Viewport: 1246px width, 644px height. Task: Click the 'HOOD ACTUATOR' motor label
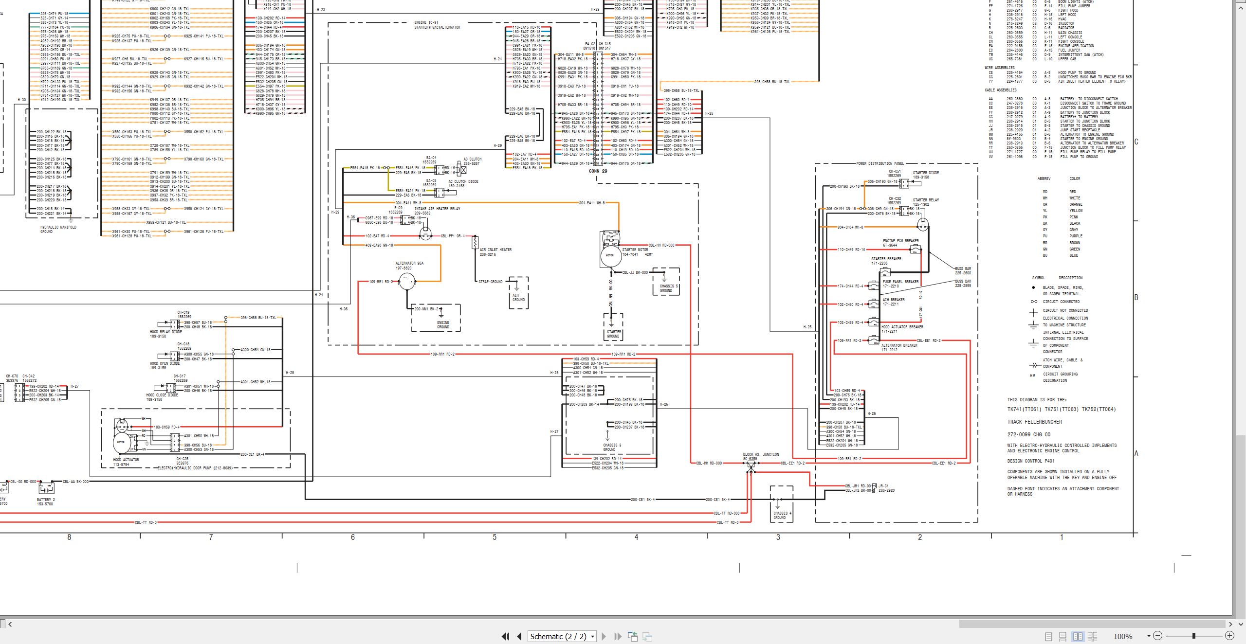(126, 460)
